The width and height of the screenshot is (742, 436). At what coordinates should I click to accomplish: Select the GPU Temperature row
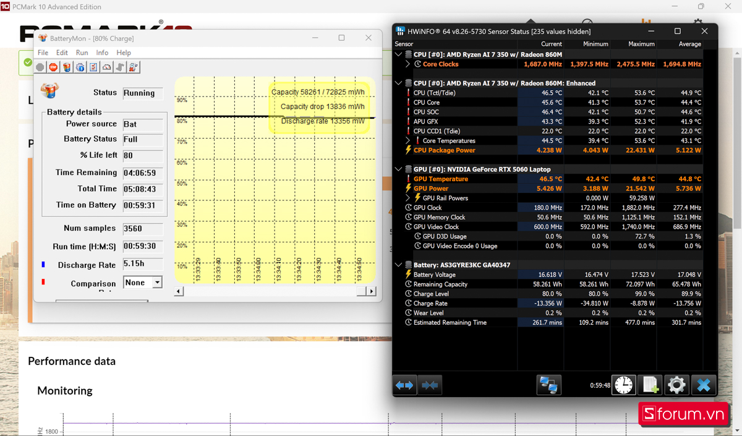click(555, 179)
